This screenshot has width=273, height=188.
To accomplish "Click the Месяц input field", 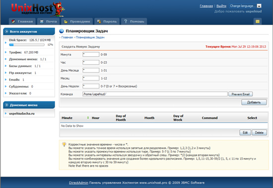I will (91, 78).
